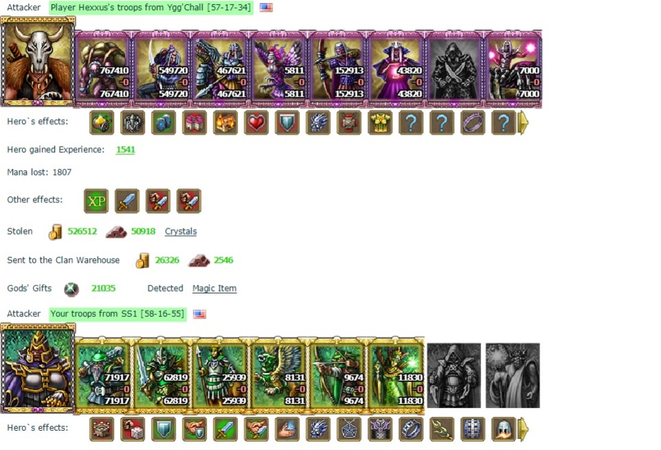661x450 pixels.
Task: Open the Magic Item link
Action: click(x=215, y=288)
